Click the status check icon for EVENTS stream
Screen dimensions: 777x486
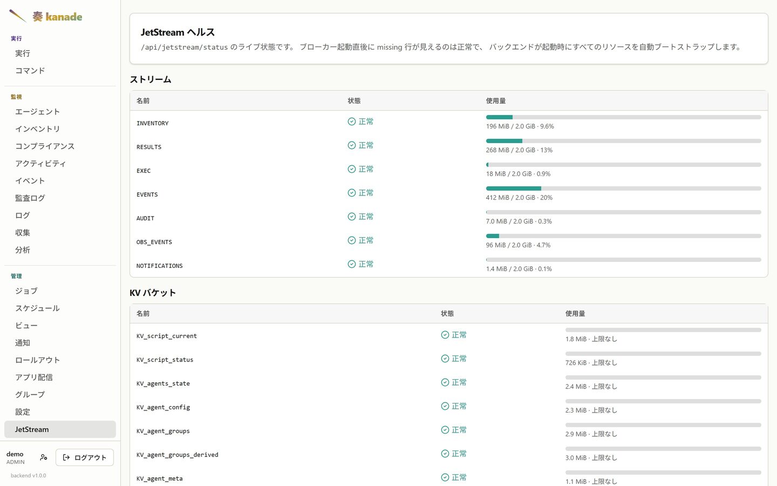352,193
